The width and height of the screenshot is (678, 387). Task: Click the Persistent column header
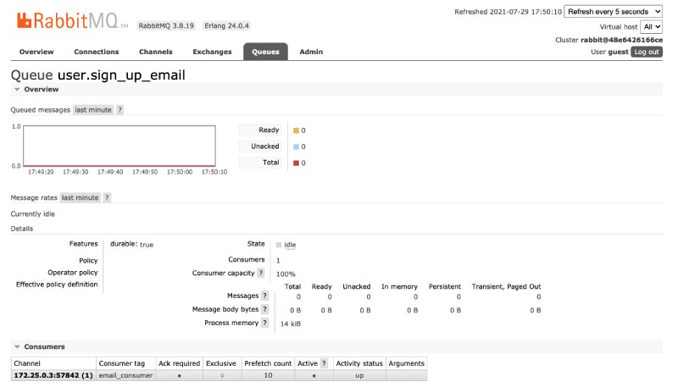pyautogui.click(x=445, y=286)
